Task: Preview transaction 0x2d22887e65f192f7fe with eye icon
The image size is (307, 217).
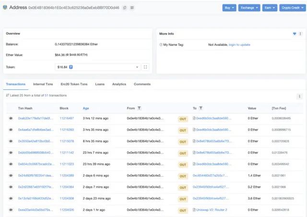Action: click(x=11, y=187)
